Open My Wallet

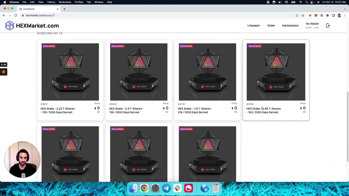point(312,25)
